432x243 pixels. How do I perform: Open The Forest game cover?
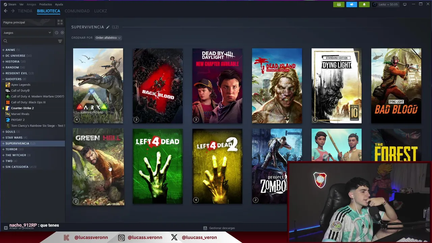[x=396, y=145]
